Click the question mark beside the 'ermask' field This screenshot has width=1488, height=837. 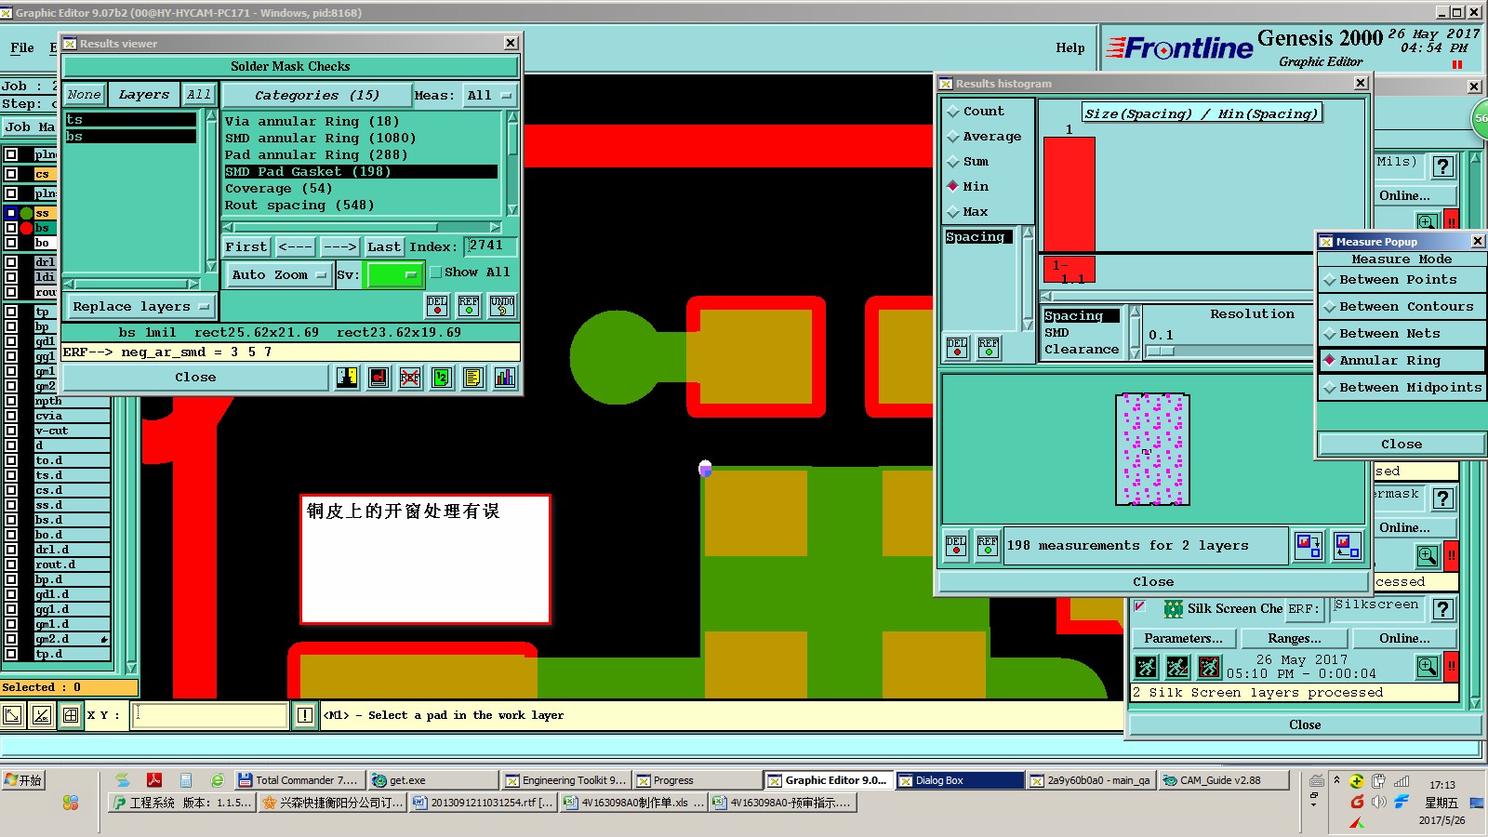point(1442,498)
